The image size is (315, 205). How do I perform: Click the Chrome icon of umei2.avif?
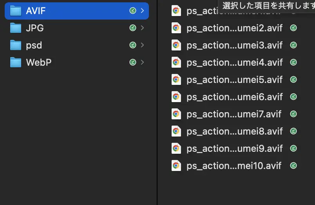pyautogui.click(x=176, y=28)
